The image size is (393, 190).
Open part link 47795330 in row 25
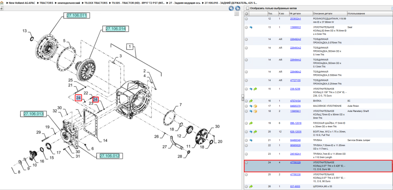295,174
